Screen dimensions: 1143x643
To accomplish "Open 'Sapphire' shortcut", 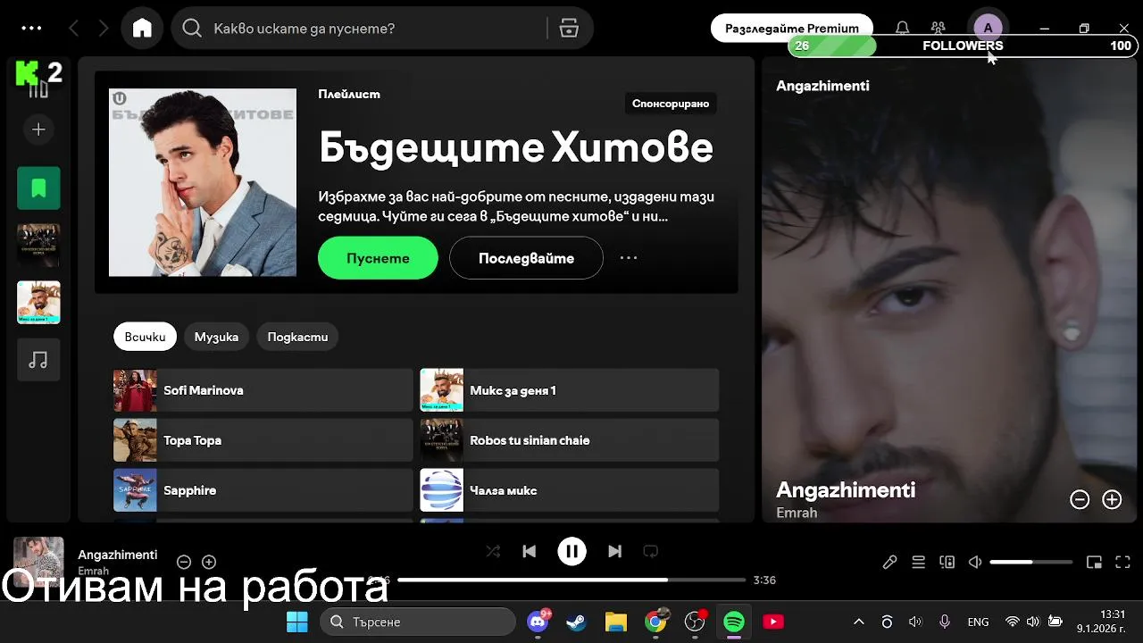I will (263, 490).
